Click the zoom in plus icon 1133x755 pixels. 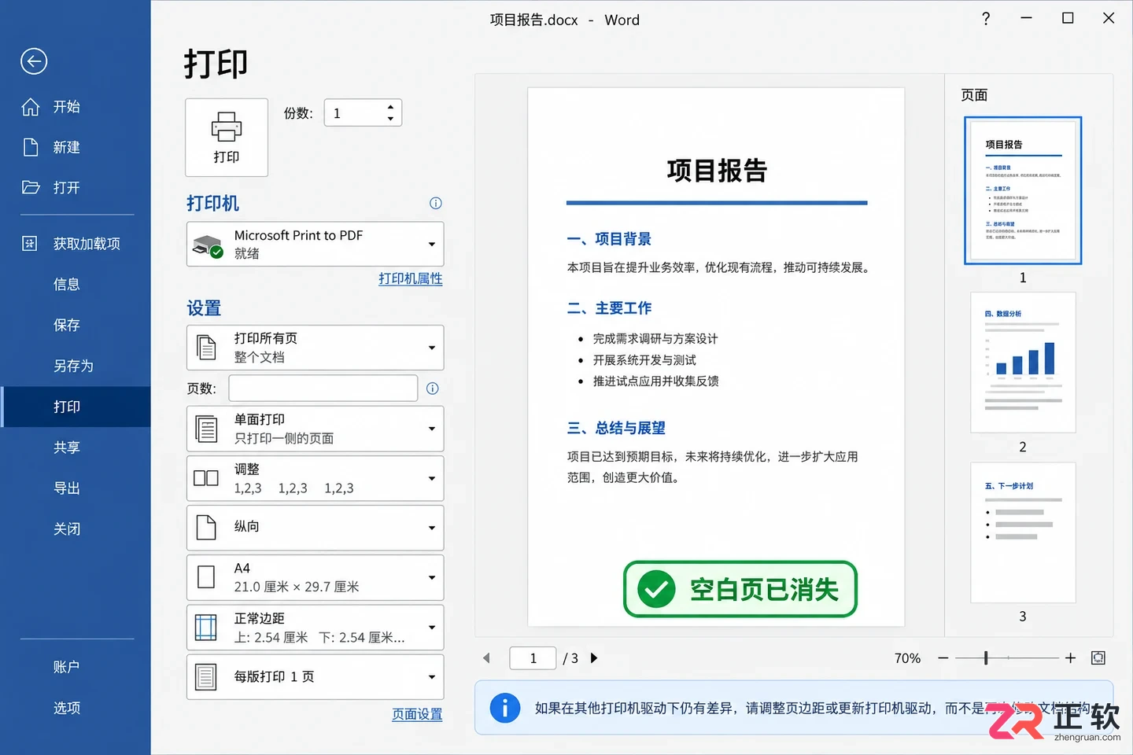(1070, 658)
